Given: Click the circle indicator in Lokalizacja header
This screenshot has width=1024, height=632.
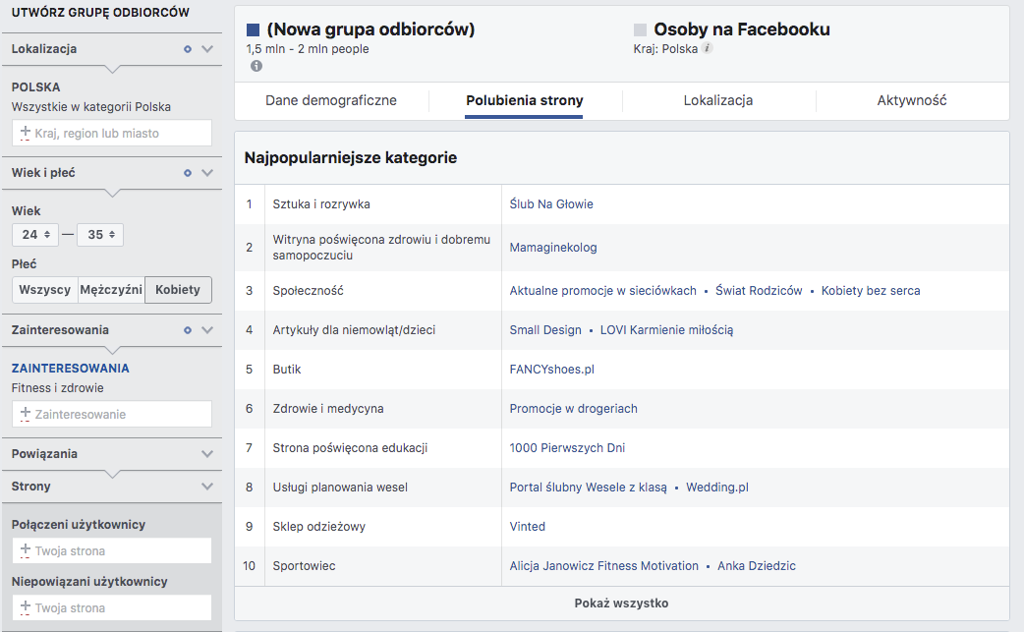Looking at the screenshot, I should 188,49.
